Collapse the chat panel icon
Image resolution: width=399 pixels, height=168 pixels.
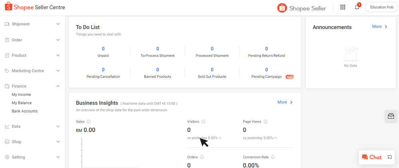click(x=390, y=157)
